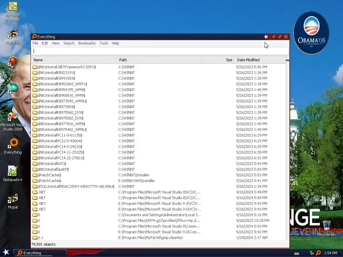
Task: Select $PatchCache$ in C:\WINNT\Installer
Action: [x=158, y=175]
